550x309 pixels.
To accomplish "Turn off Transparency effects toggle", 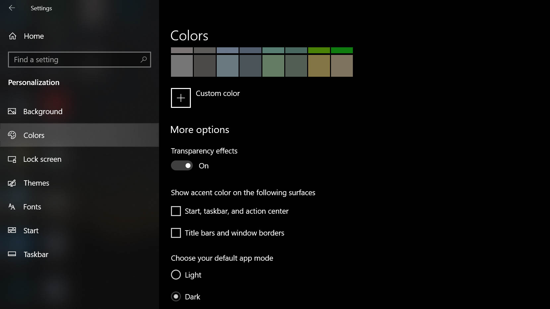I will click(x=182, y=165).
